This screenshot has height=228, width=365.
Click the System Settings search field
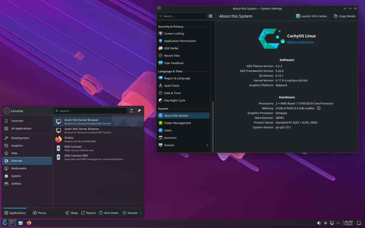[x=182, y=16]
